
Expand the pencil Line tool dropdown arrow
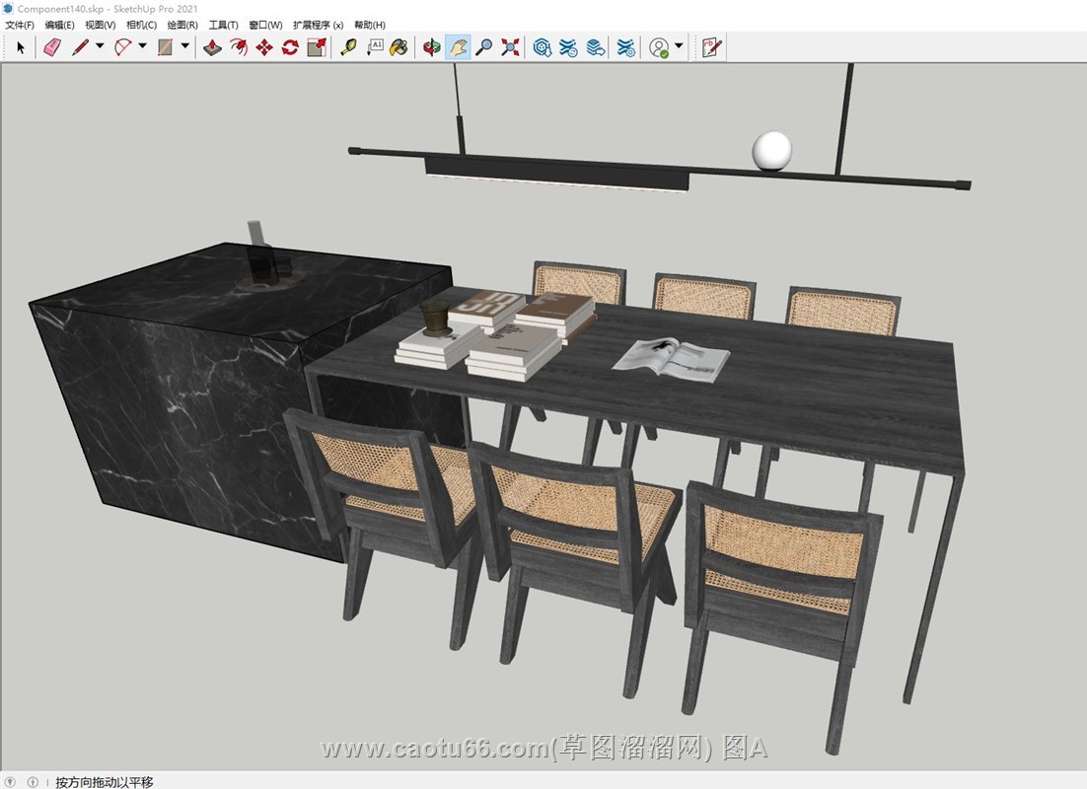tap(100, 46)
